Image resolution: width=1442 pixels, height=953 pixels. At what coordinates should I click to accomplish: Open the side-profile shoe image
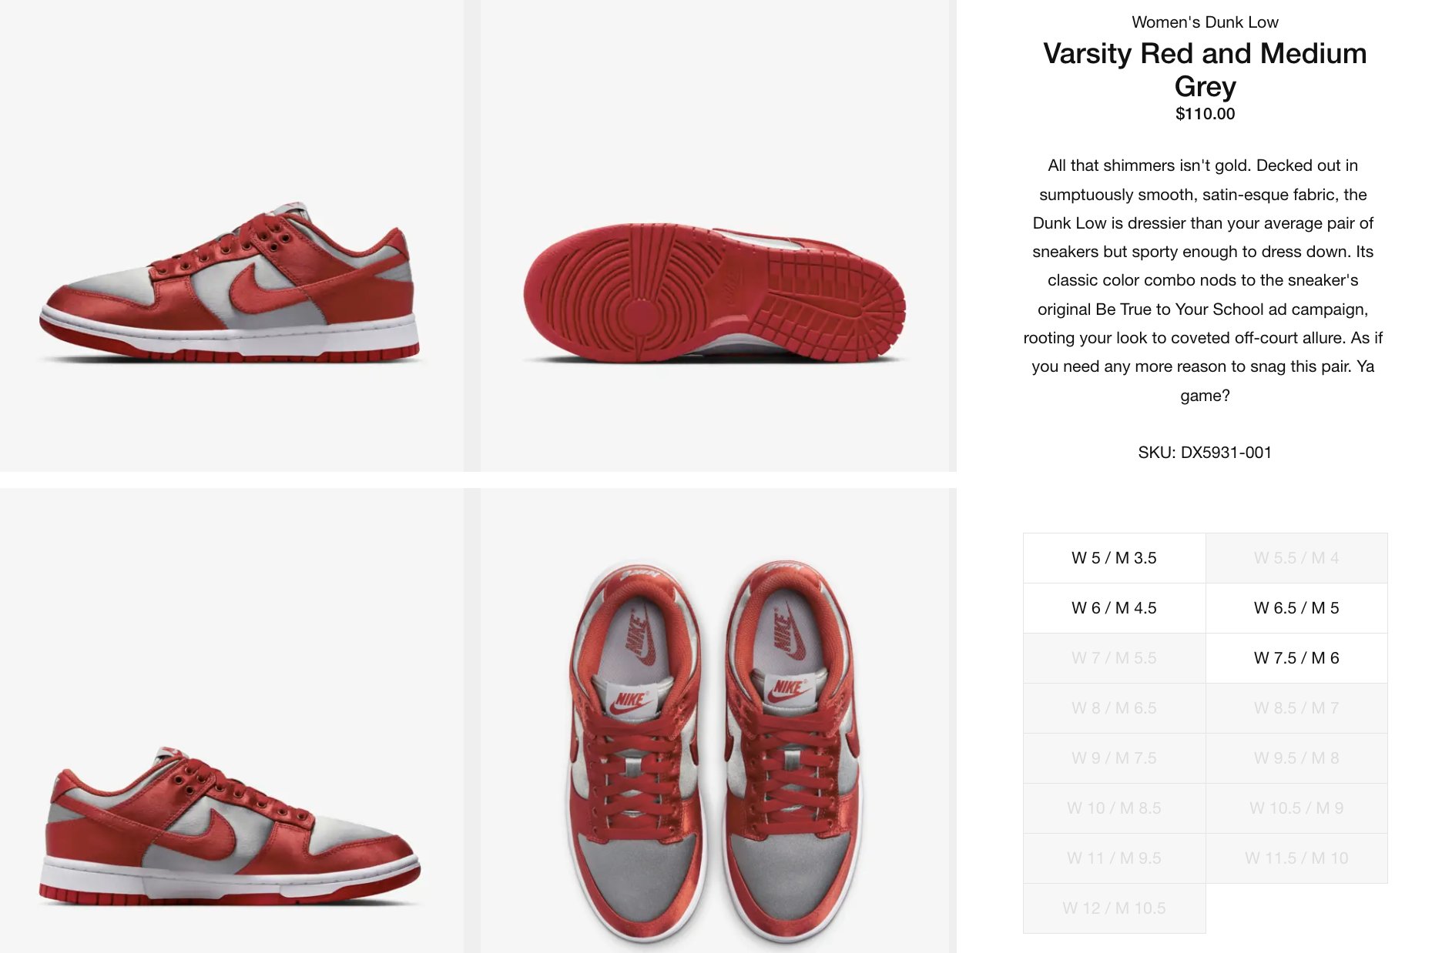pyautogui.click(x=231, y=236)
